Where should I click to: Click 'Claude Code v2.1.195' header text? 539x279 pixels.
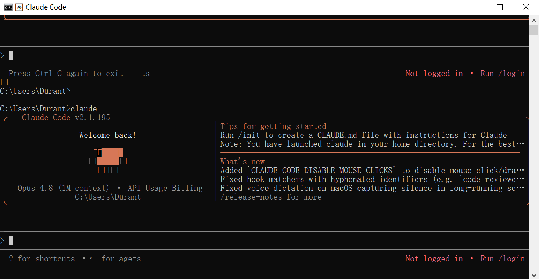66,118
